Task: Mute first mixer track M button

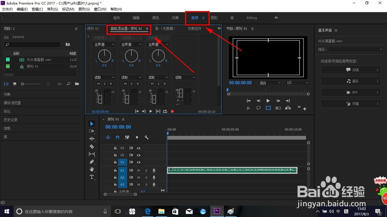Action: click(x=98, y=84)
